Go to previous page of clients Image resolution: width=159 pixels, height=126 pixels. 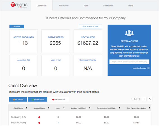[x=144, y=99]
